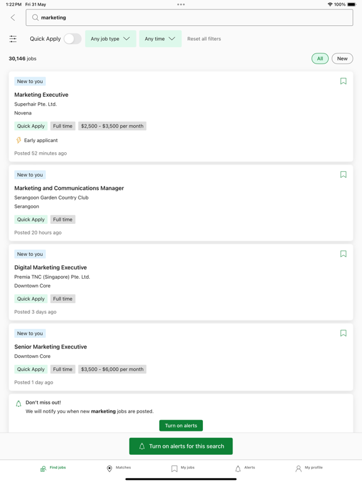The image size is (362, 483).
Task: Bookmark the Marketing Executive job
Action: click(343, 81)
